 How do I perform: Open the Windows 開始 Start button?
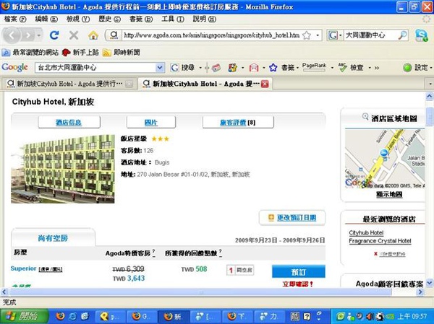[25, 316]
